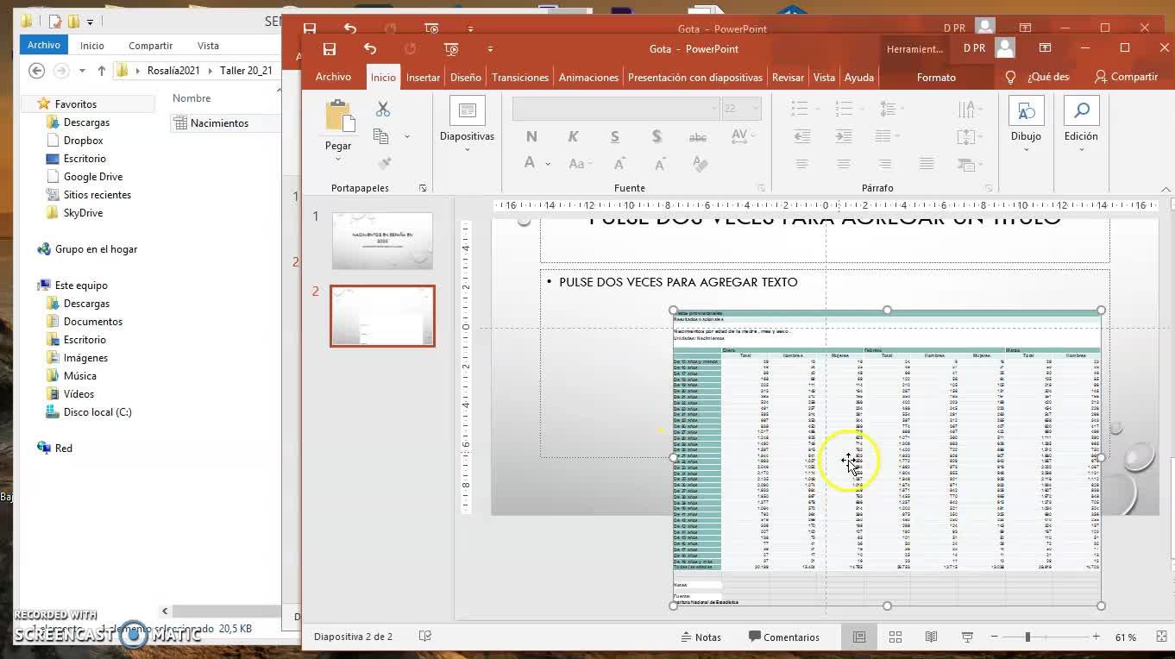Switch to Slide Sorter view icon

click(895, 637)
